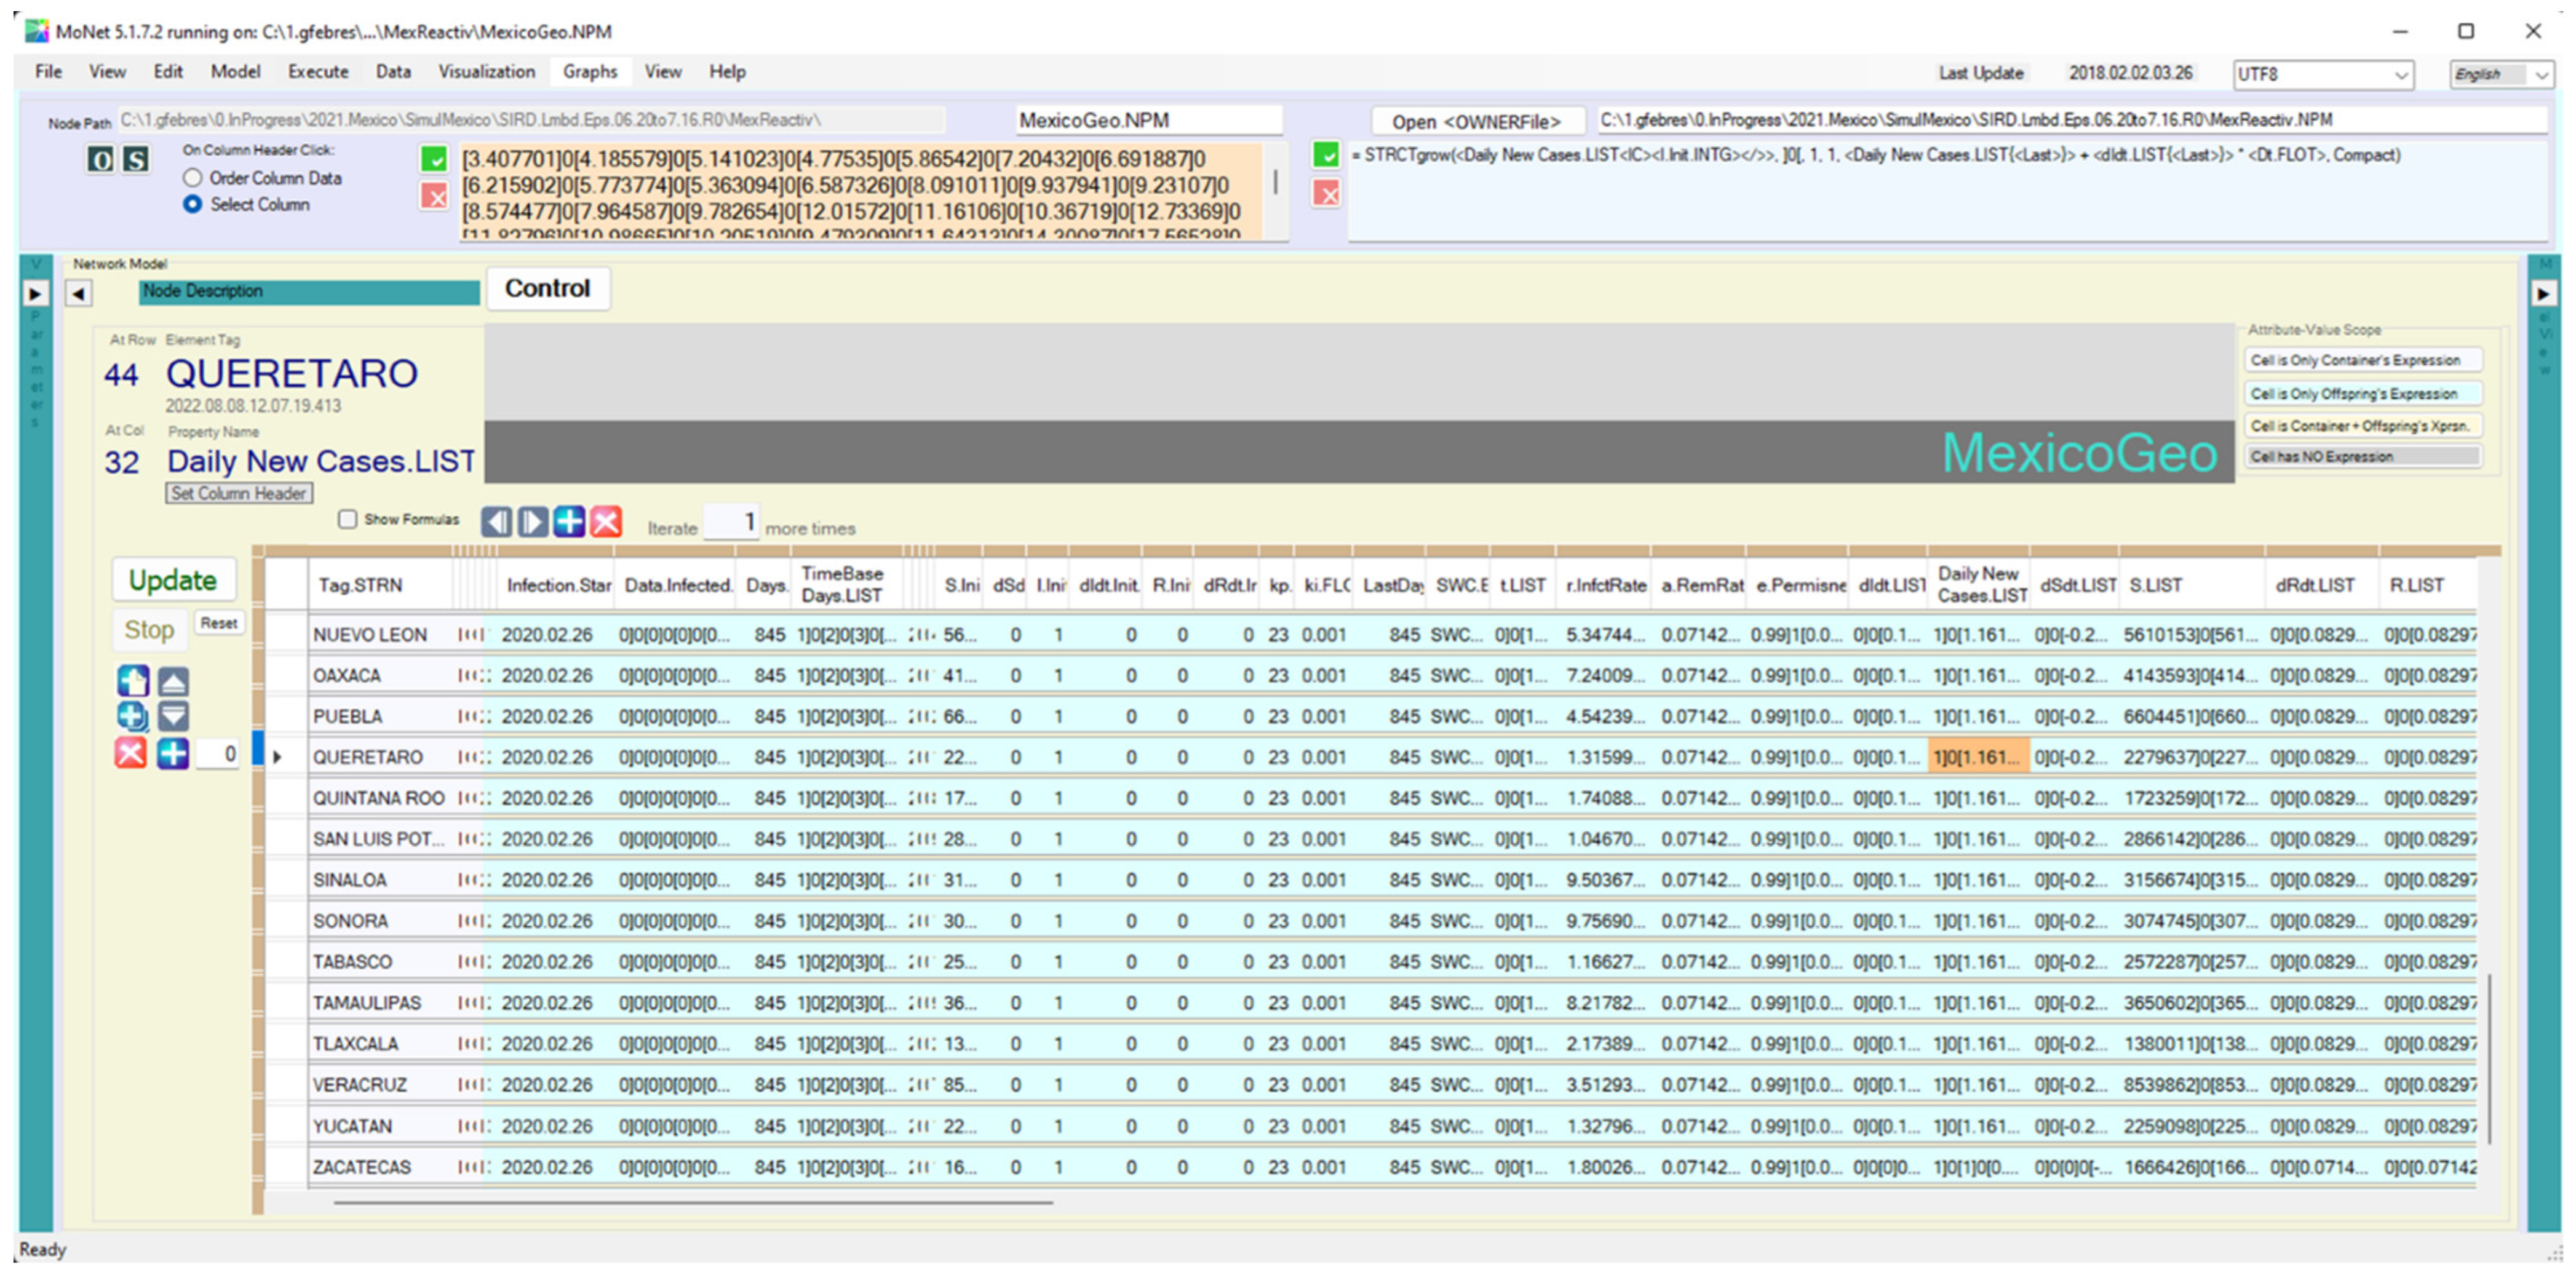The height and width of the screenshot is (1278, 2576).
Task: Select Order Column Data radio option
Action: pyautogui.click(x=193, y=178)
